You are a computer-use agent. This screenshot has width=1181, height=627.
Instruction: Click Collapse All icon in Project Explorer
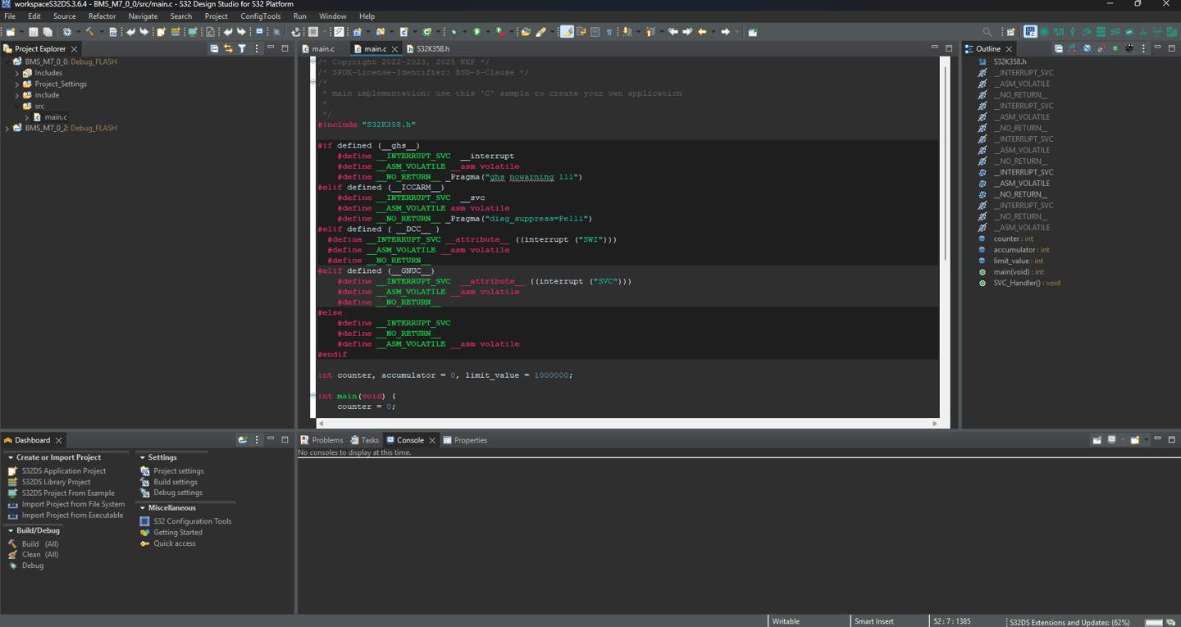click(214, 49)
